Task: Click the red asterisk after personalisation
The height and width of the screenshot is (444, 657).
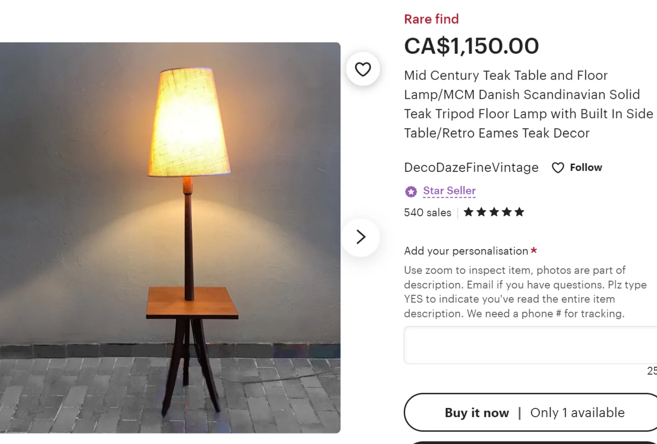Action: click(534, 251)
